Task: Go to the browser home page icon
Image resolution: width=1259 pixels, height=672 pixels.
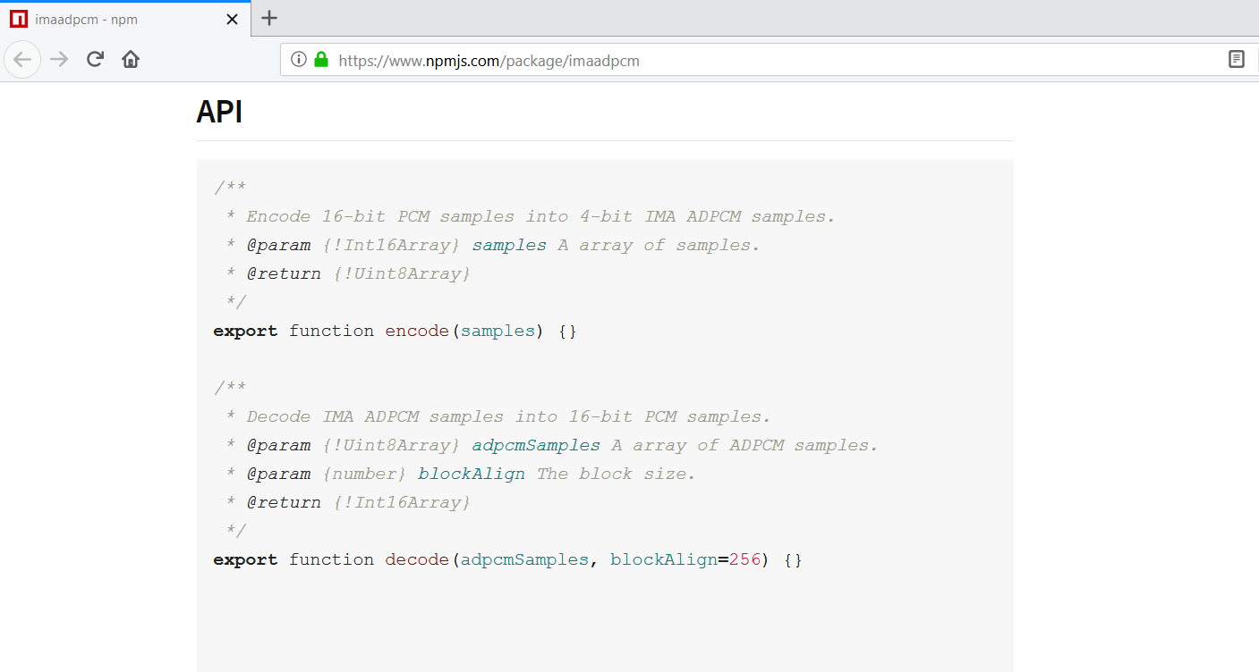Action: [131, 60]
